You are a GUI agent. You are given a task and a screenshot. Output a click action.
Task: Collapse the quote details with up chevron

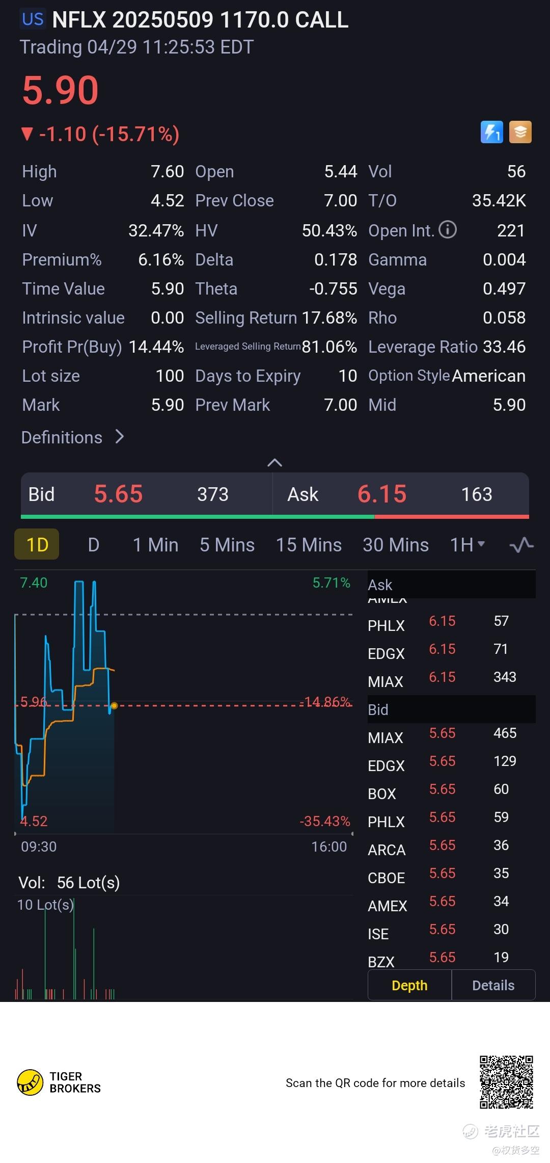point(274,462)
